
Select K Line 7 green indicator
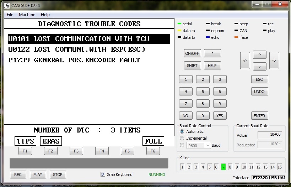pos(223,167)
